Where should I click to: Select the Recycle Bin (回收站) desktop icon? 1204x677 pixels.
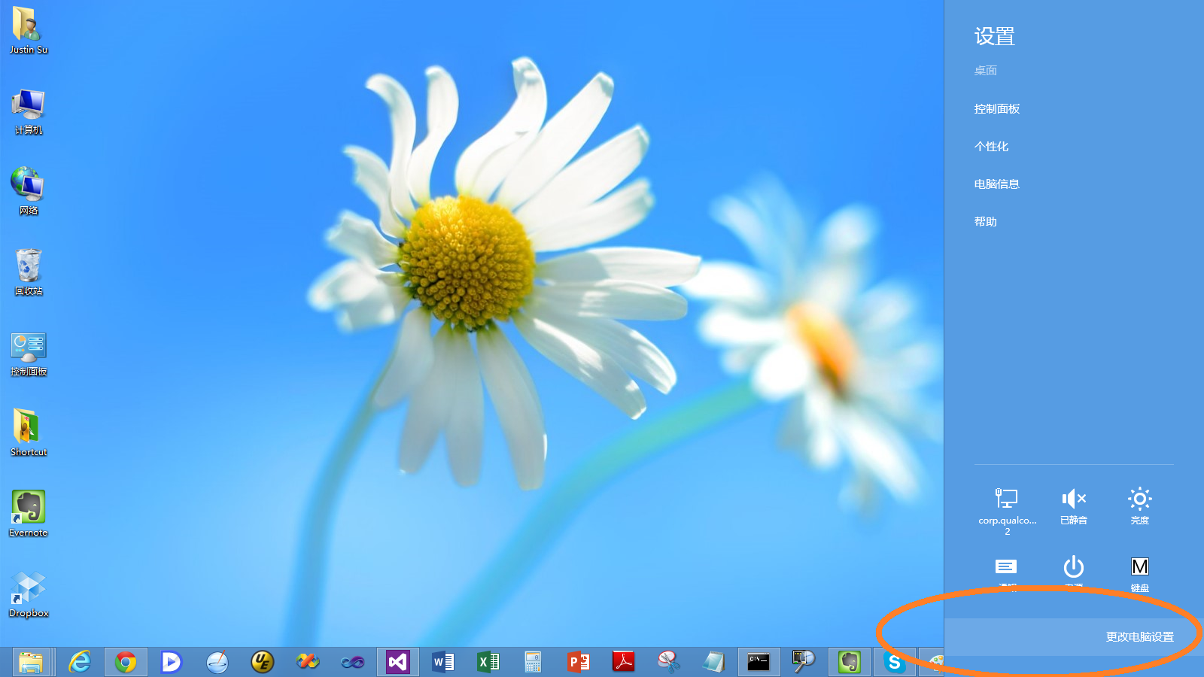pos(29,266)
